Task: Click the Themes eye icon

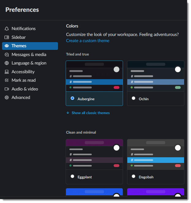Action: pyautogui.click(x=7, y=46)
